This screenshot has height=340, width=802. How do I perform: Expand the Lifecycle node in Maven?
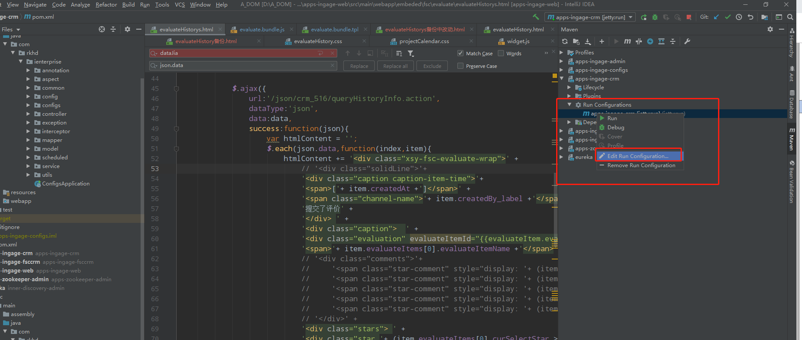pyautogui.click(x=569, y=88)
